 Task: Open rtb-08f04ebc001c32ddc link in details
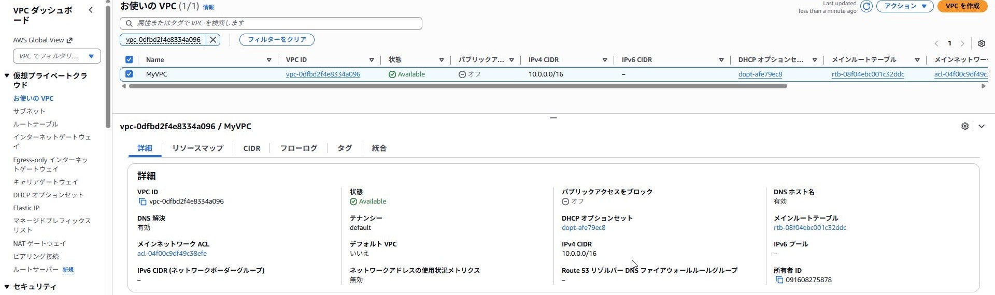(810, 228)
